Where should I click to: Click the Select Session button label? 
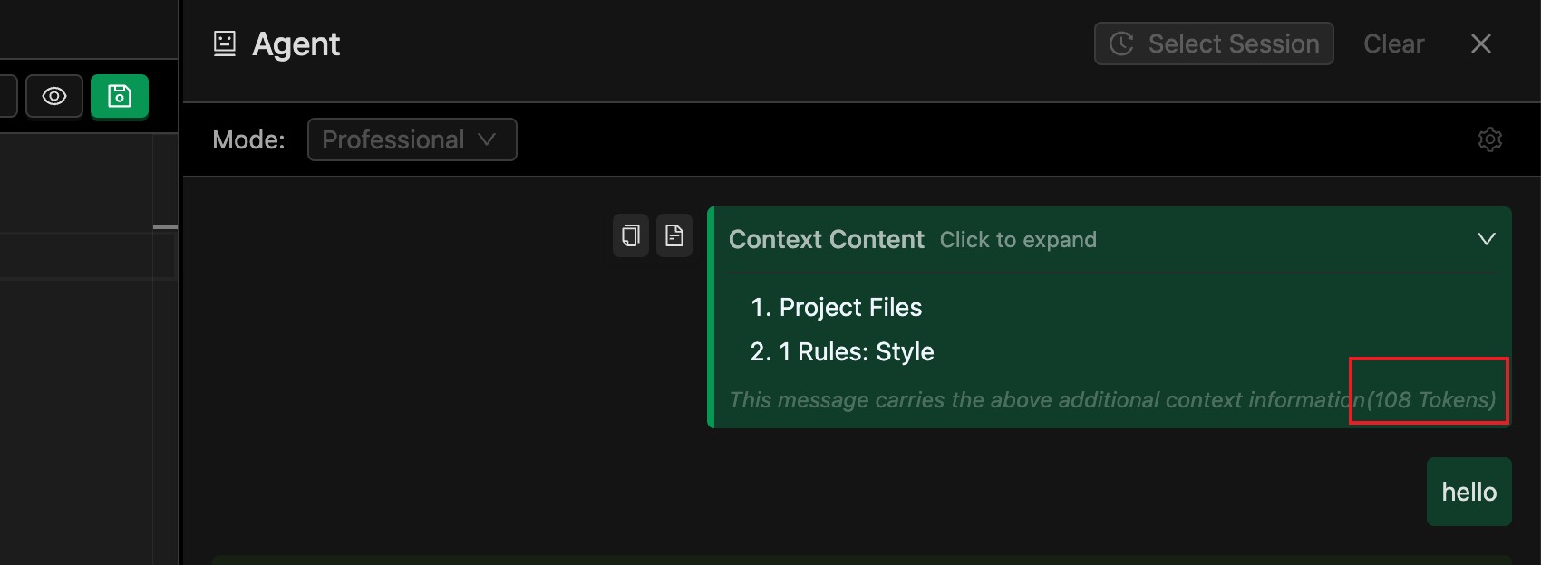point(1233,43)
